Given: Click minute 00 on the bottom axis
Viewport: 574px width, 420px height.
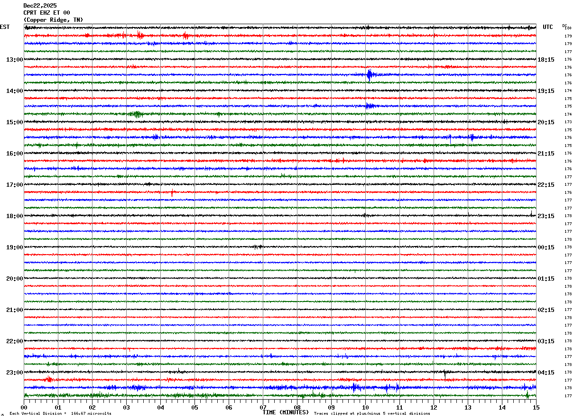Looking at the screenshot, I should [x=24, y=407].
